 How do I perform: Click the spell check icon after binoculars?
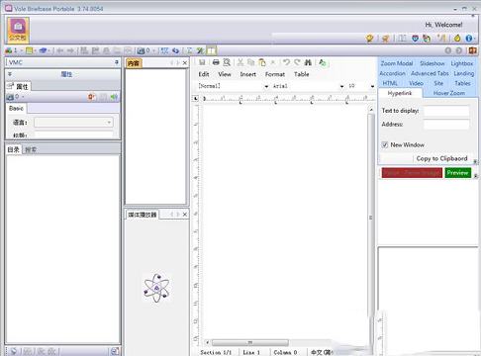tap(323, 62)
